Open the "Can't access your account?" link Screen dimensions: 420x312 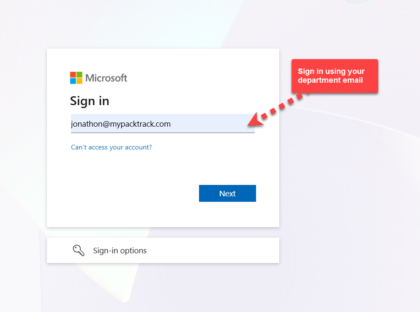tap(112, 147)
